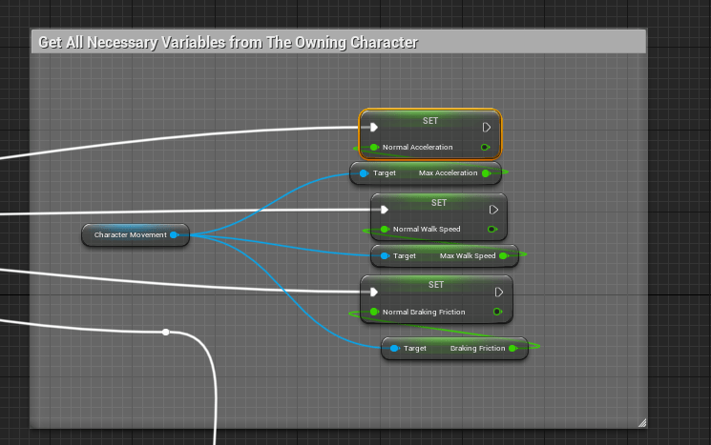Click the exec input pin on Normal Walk Speed SET node
The height and width of the screenshot is (445, 711).
pyautogui.click(x=384, y=210)
